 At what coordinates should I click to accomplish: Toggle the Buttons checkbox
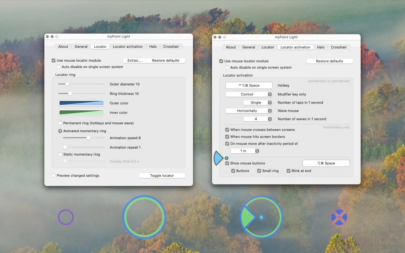click(233, 171)
